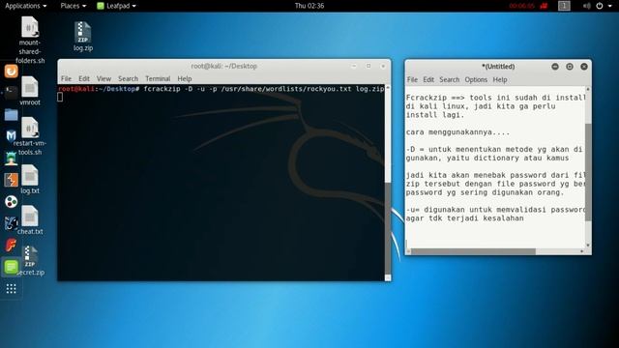
Task: Click the power icon in top bar
Action: click(600, 6)
